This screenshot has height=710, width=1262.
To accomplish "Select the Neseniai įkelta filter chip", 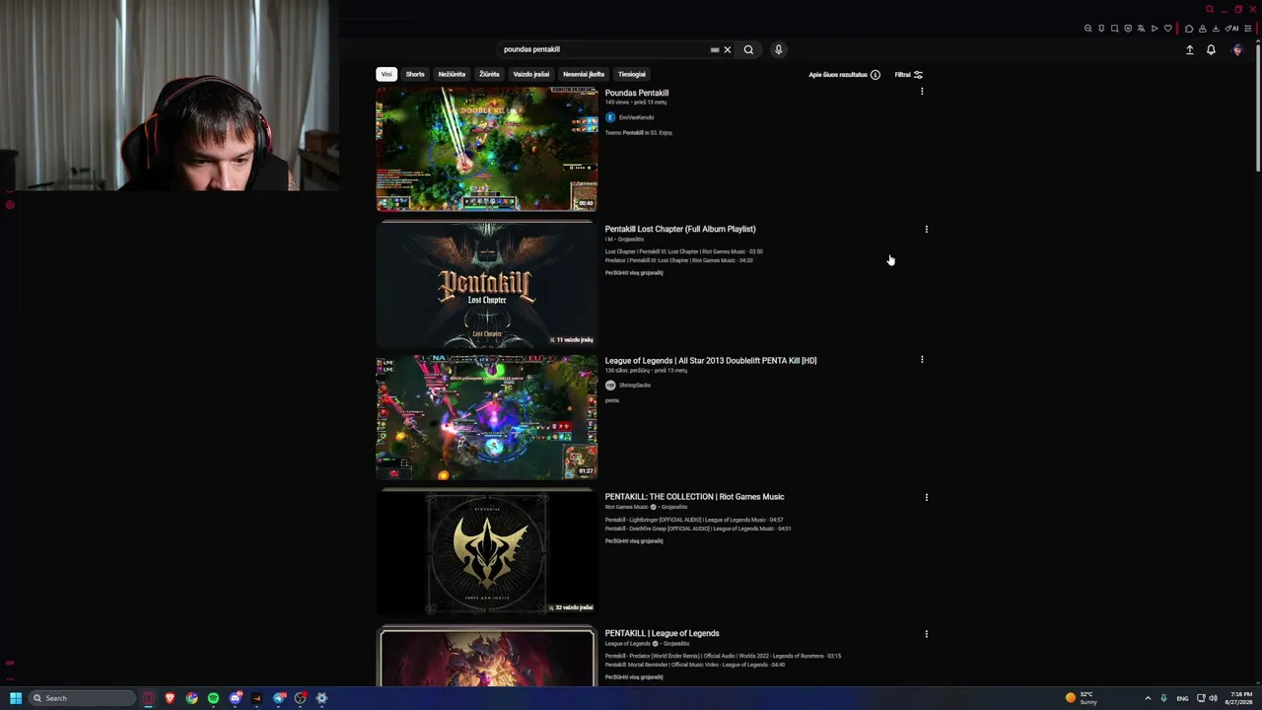I will tap(584, 74).
